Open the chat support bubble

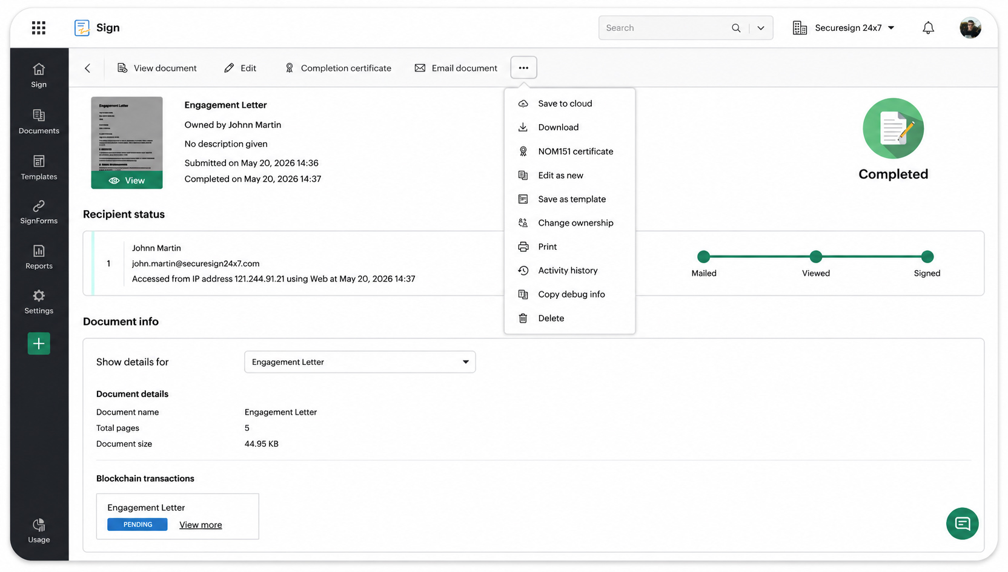[962, 524]
